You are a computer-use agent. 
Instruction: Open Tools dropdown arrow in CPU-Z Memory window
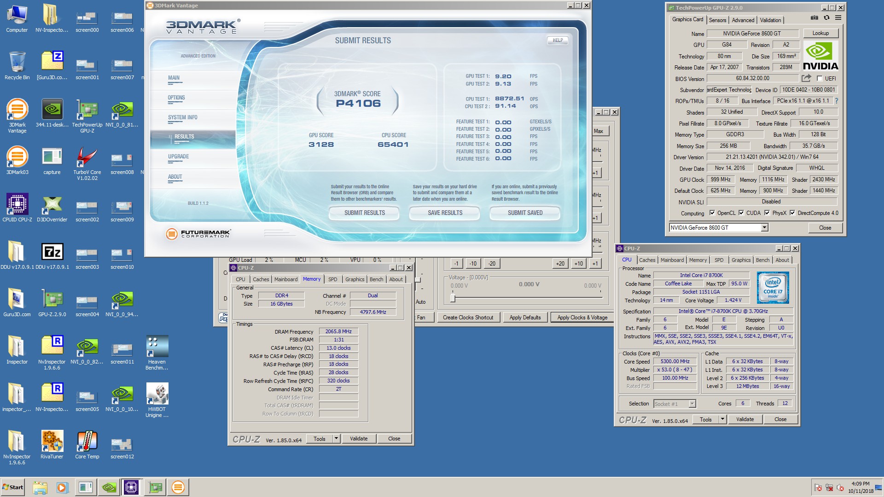click(337, 439)
